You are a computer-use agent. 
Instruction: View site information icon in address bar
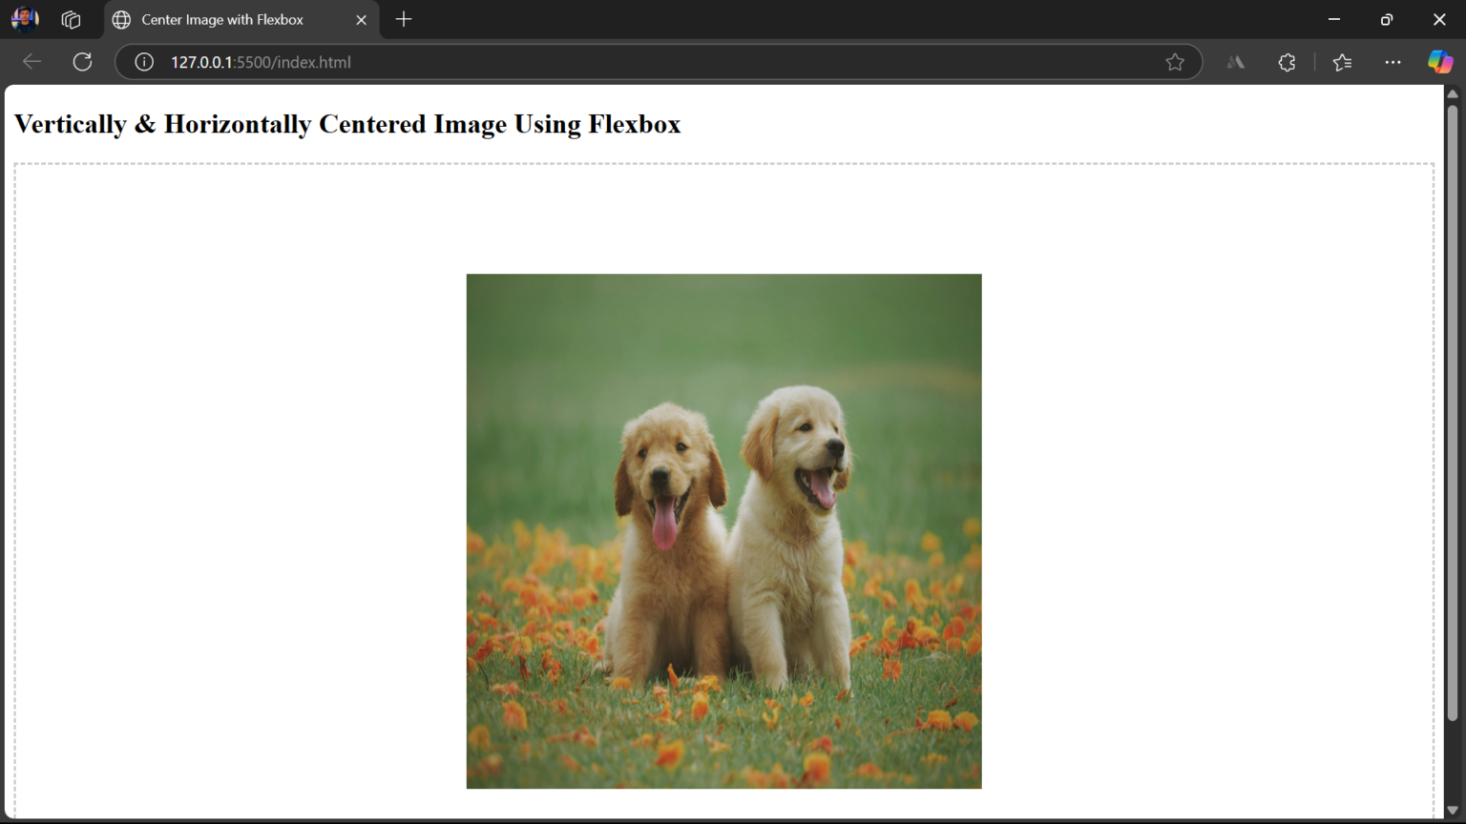pyautogui.click(x=144, y=62)
